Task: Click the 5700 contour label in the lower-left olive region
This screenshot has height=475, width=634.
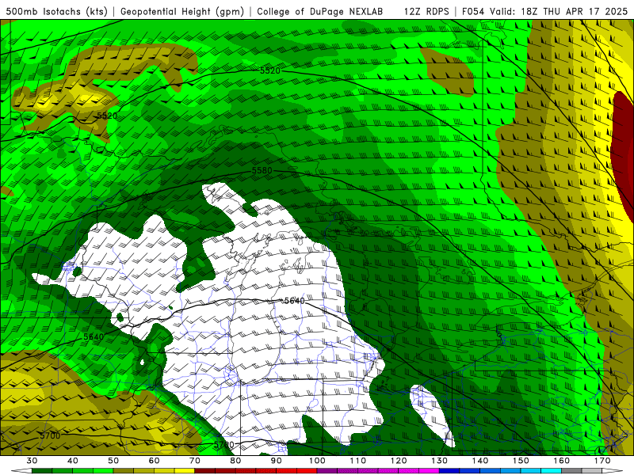Action: click(50, 436)
